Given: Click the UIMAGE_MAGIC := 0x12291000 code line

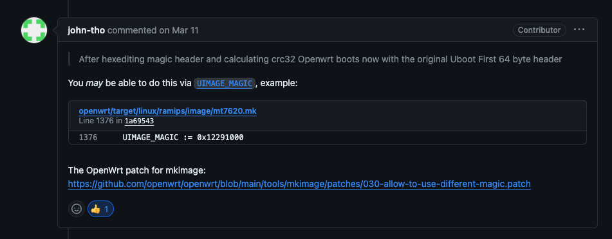Looking at the screenshot, I should coord(183,137).
